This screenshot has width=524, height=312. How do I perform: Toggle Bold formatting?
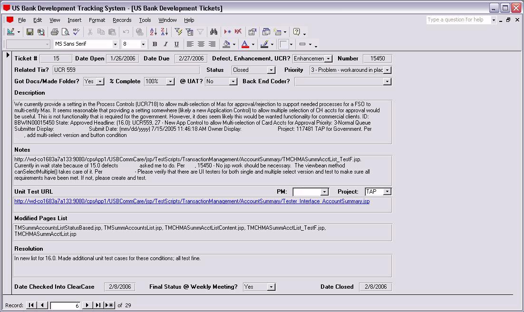click(x=155, y=44)
